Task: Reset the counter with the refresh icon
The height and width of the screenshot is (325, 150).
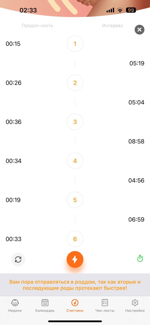Action: pos(18,259)
